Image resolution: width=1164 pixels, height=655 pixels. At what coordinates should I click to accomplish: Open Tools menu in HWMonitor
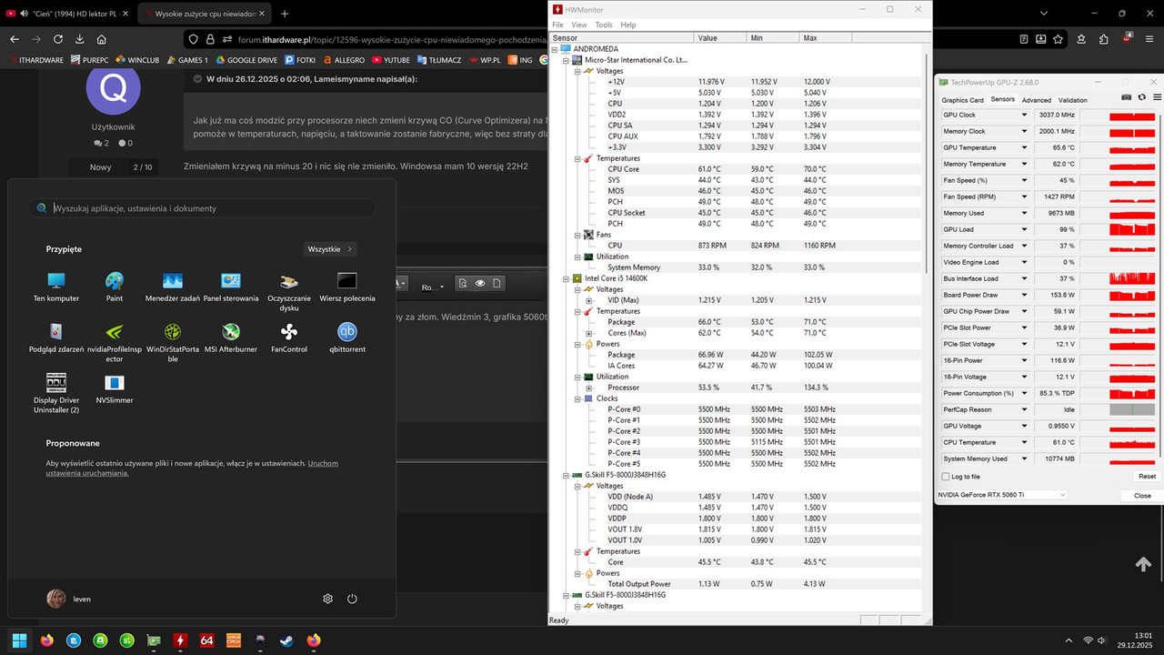click(604, 25)
